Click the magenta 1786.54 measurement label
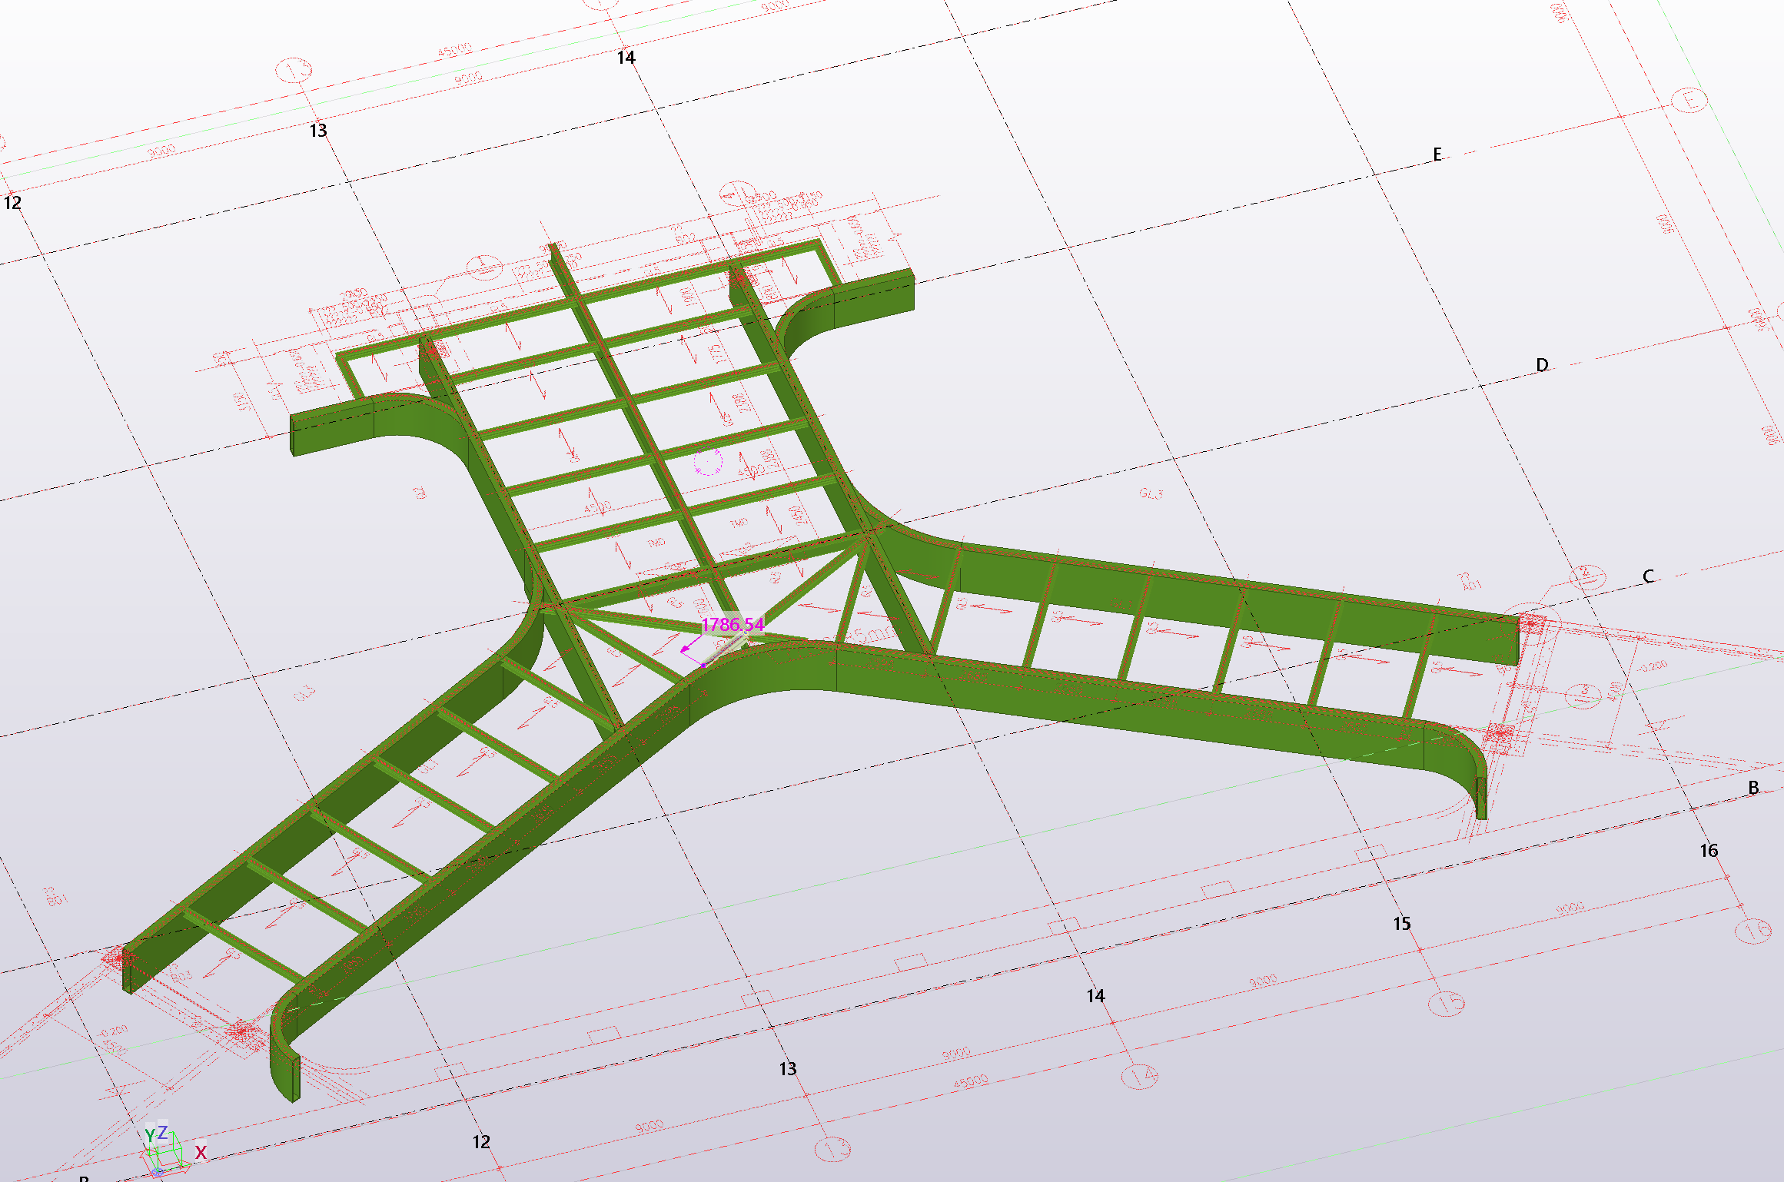Screen dimensions: 1784x1182 [x=733, y=624]
